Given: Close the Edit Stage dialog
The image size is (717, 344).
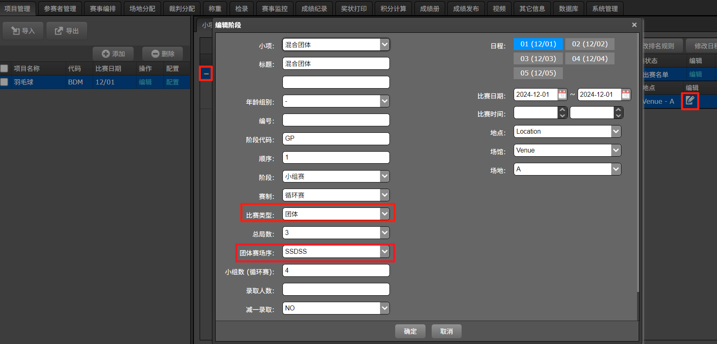Looking at the screenshot, I should tap(634, 25).
